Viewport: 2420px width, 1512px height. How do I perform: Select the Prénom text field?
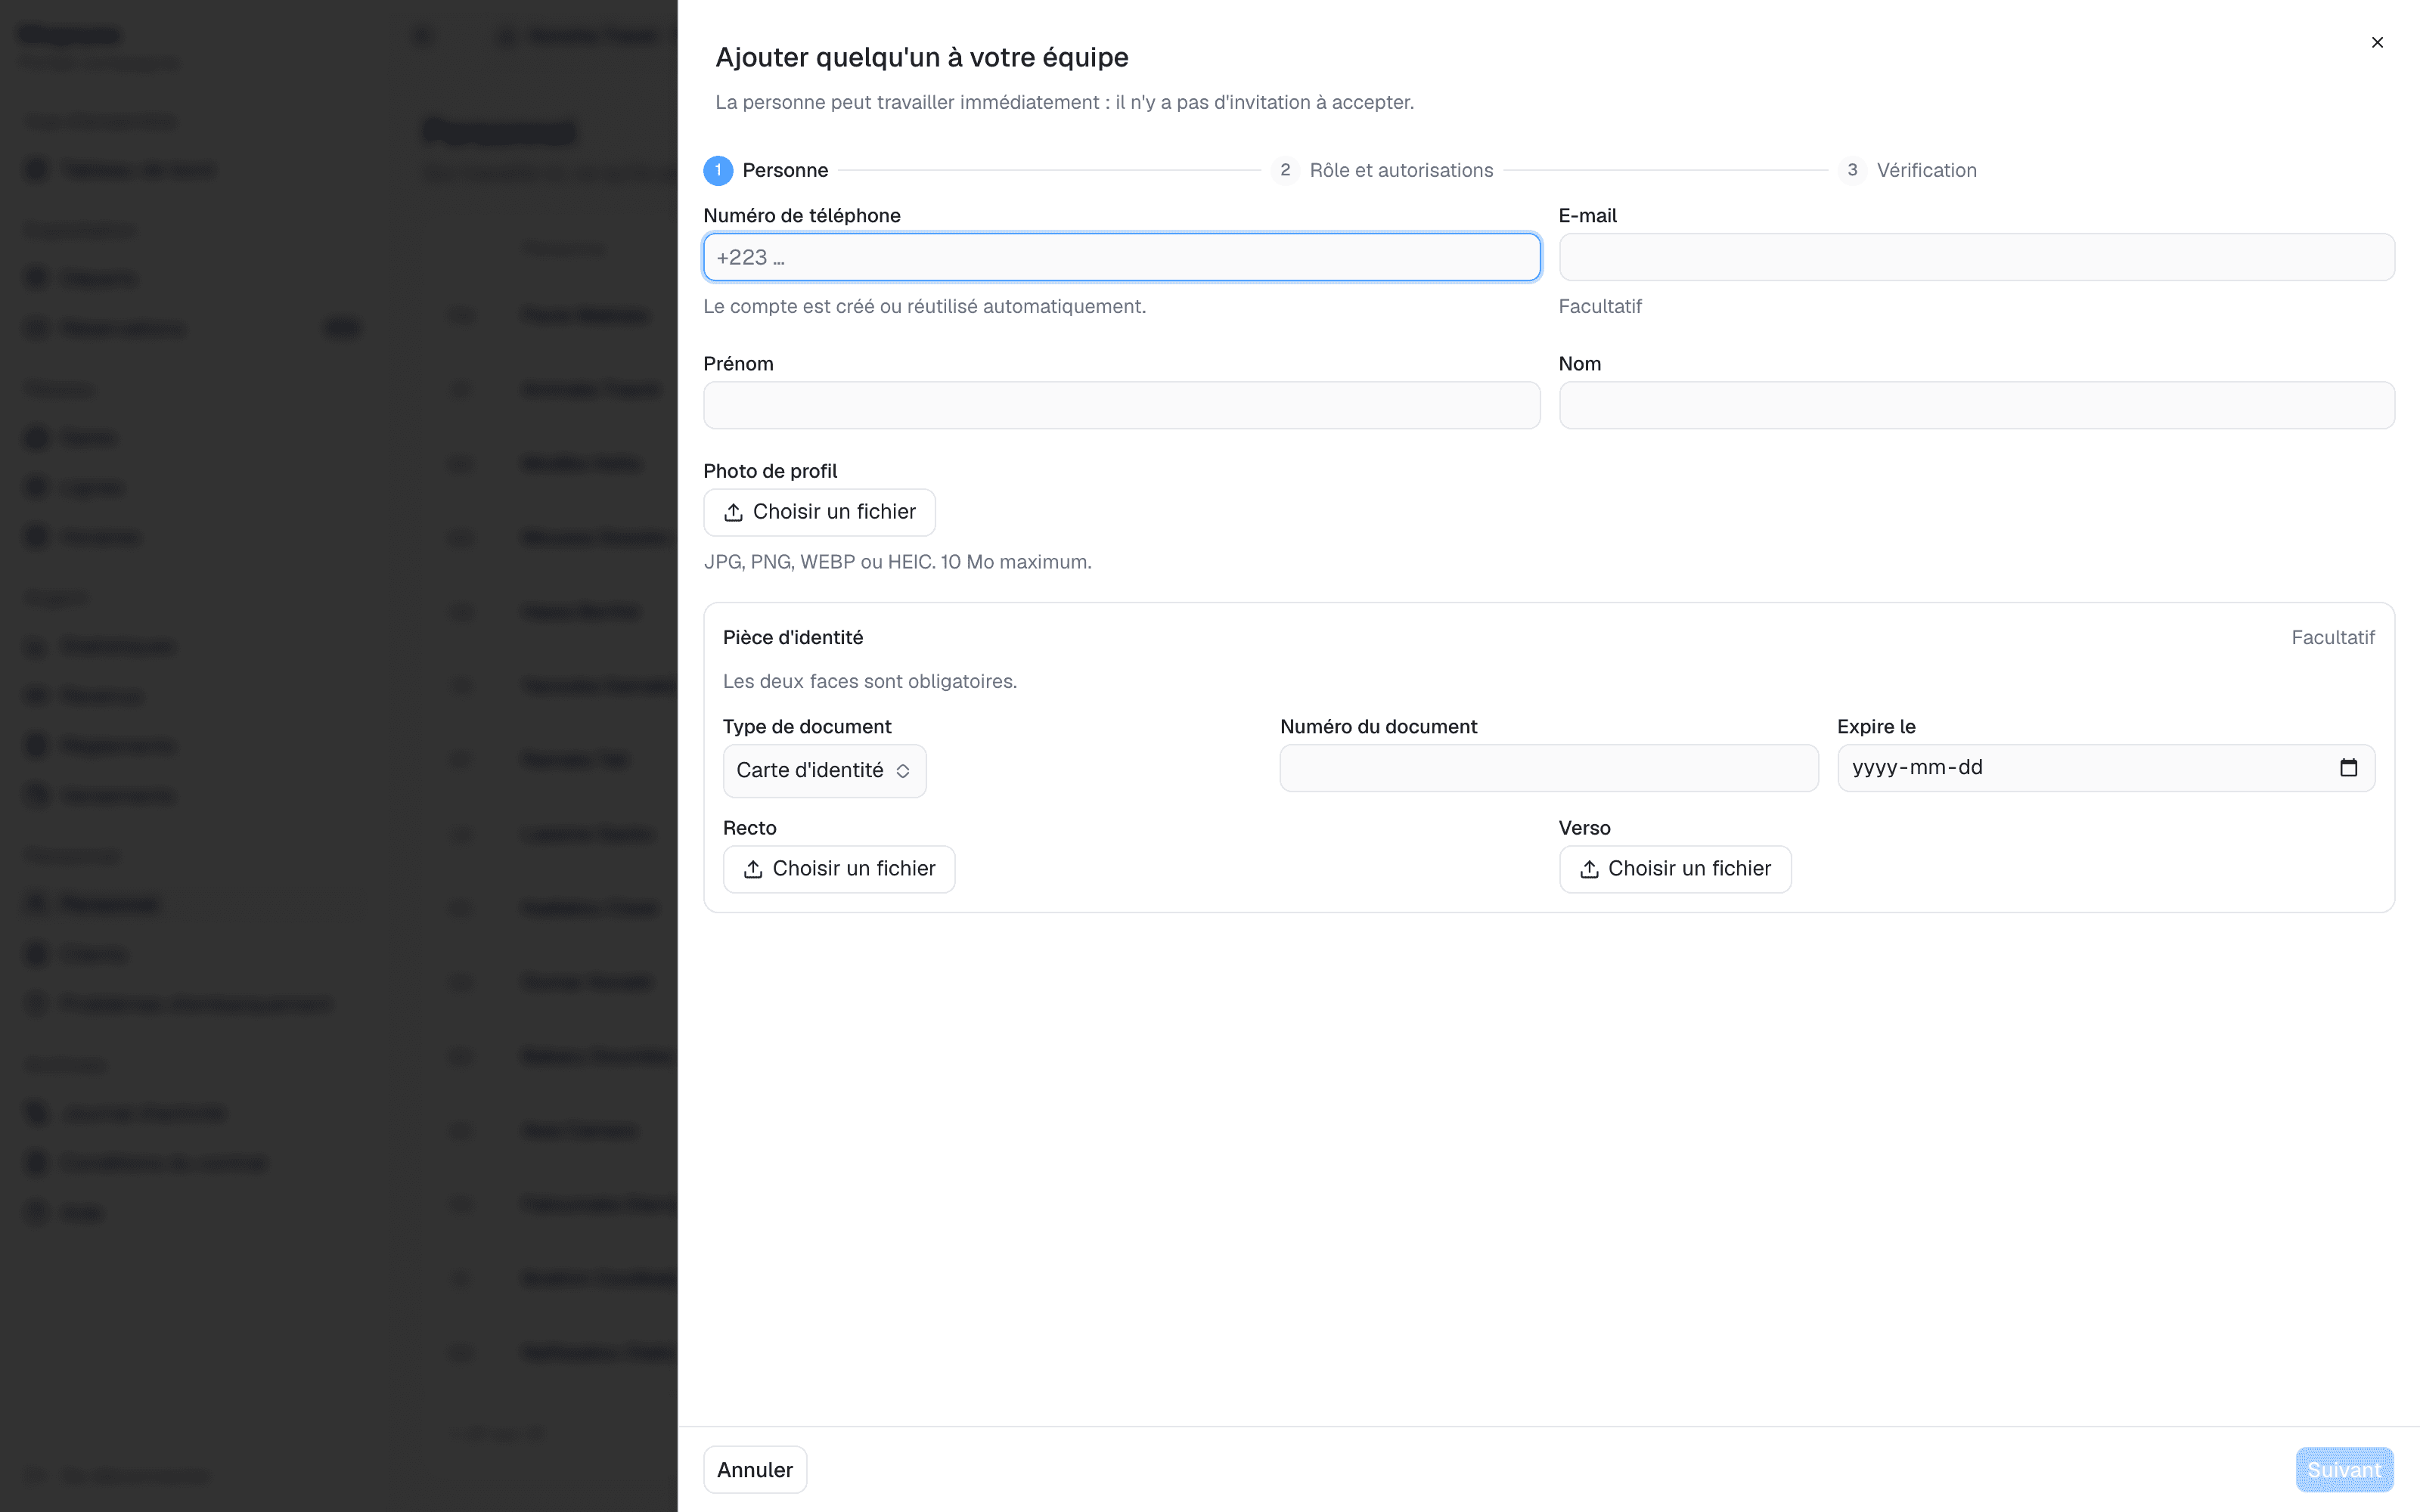[x=1121, y=405]
